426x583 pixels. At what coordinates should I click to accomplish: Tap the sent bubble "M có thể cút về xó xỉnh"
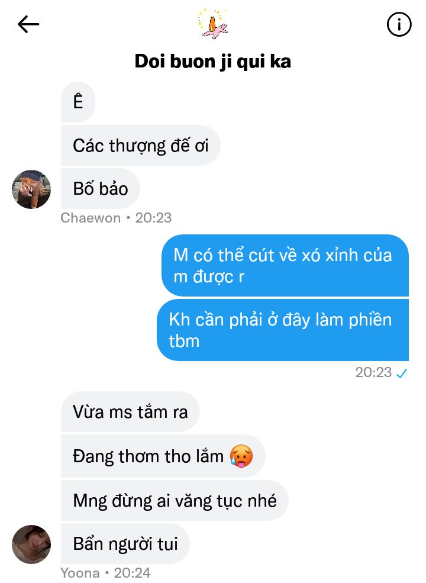(x=285, y=266)
